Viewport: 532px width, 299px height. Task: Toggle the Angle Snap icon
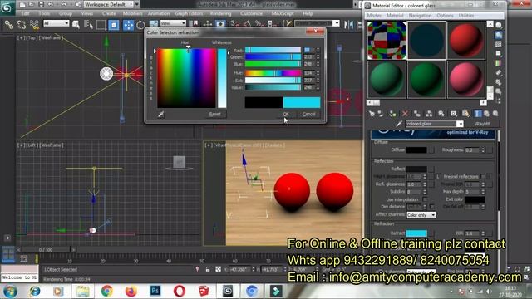tap(248, 23)
